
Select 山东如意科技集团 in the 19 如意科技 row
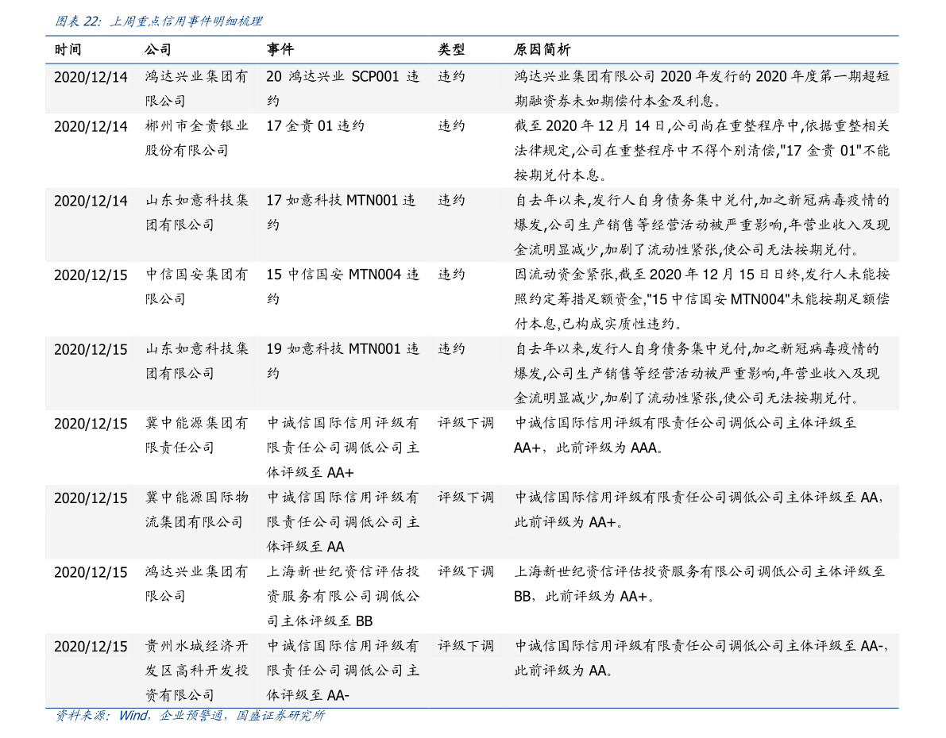coord(197,360)
